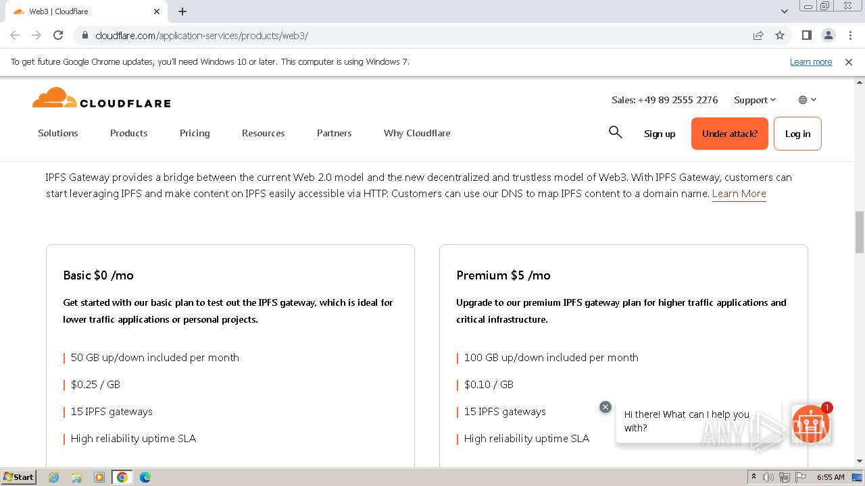Open the language globe selector
The image size is (865, 486).
pyautogui.click(x=808, y=100)
